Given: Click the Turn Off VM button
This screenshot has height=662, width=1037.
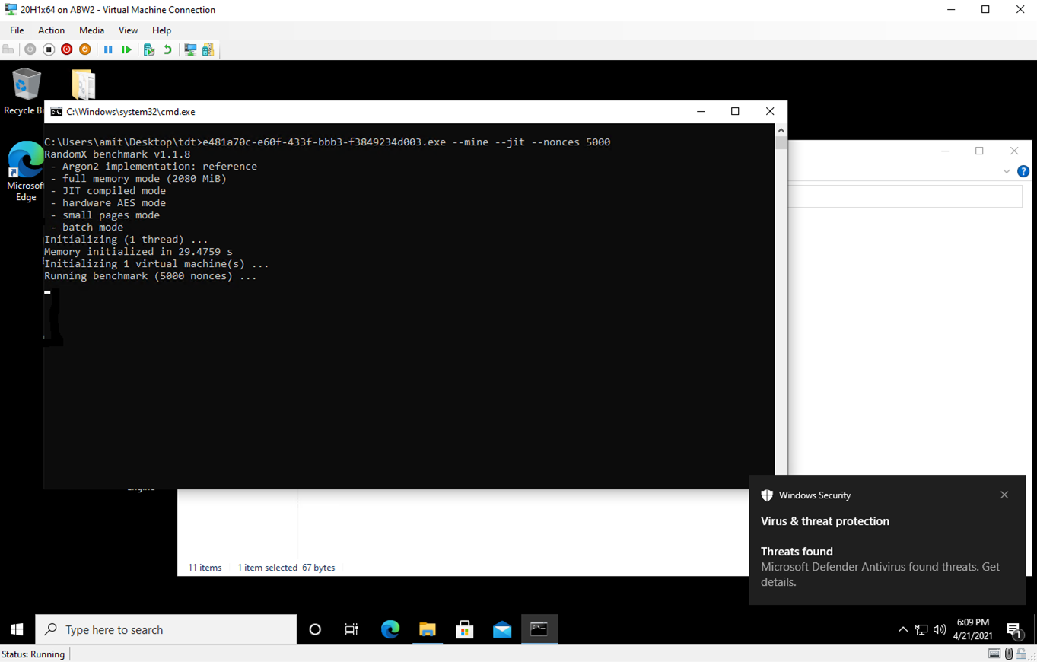Looking at the screenshot, I should (x=48, y=49).
